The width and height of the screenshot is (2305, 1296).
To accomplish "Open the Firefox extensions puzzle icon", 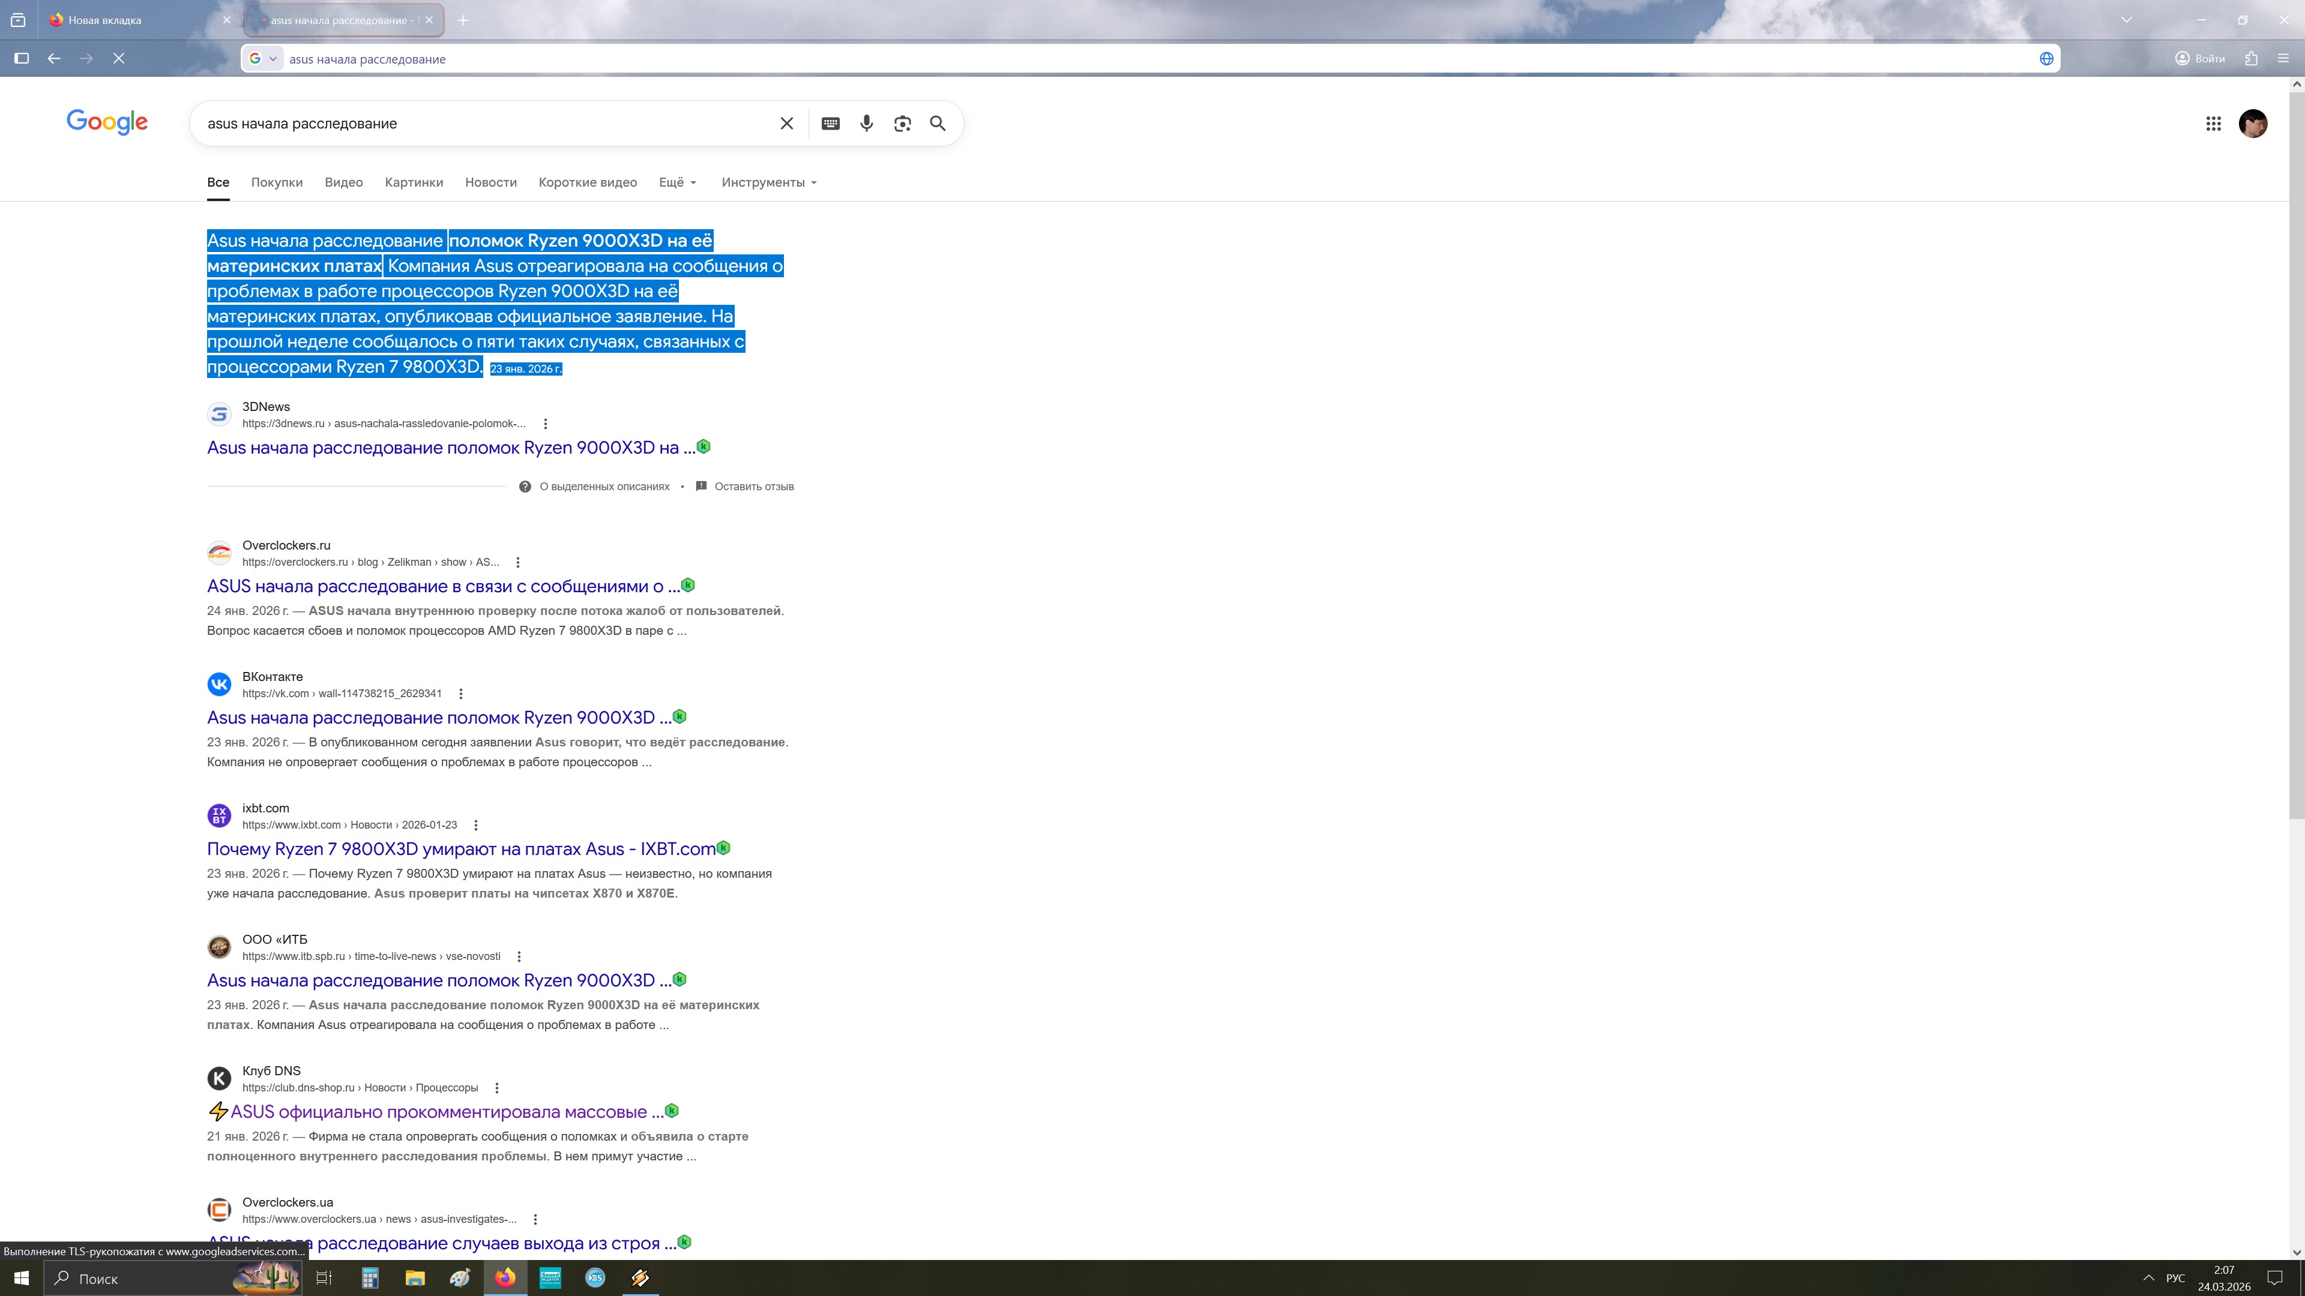I will (2250, 58).
